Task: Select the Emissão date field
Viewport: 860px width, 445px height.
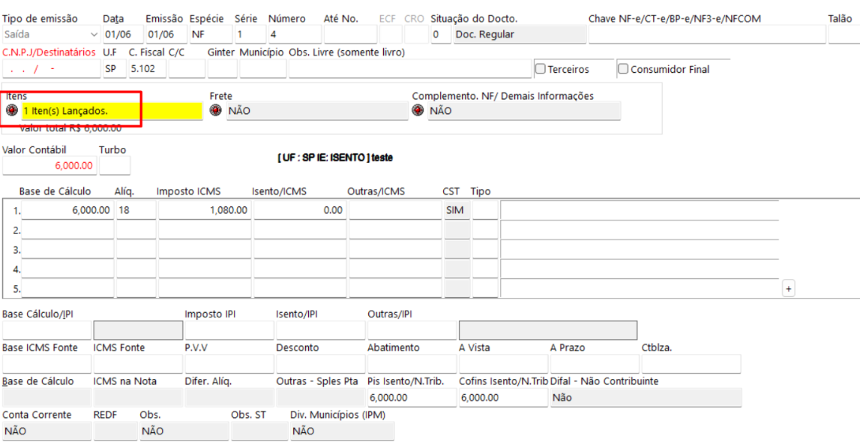Action: pyautogui.click(x=166, y=34)
